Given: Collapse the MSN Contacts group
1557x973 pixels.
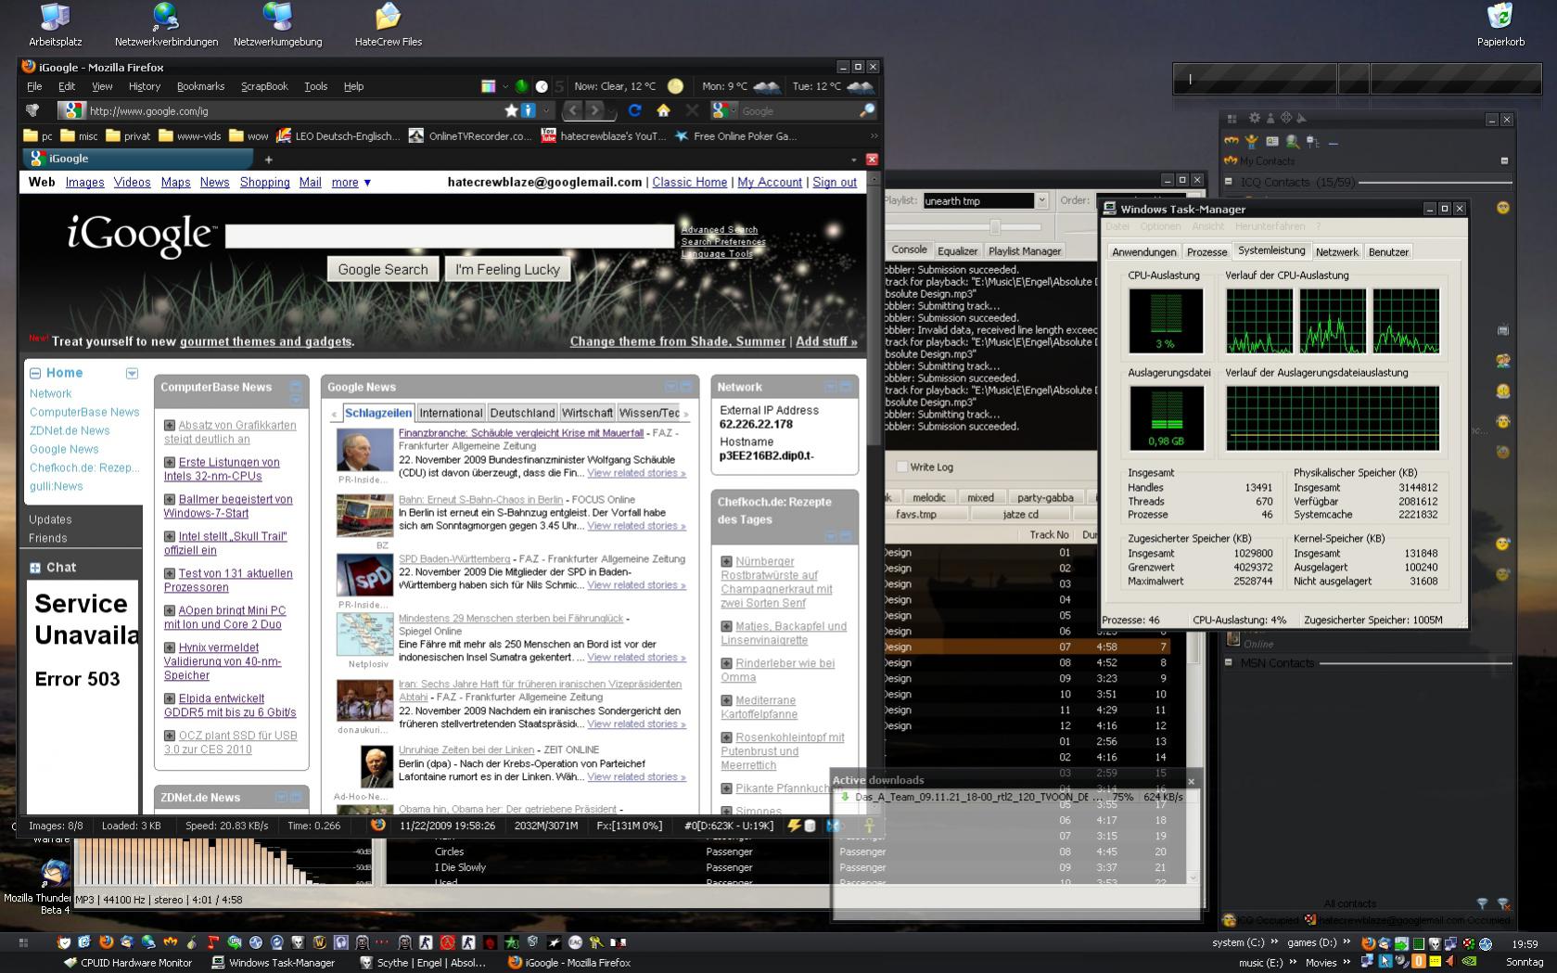Looking at the screenshot, I should coord(1229,662).
